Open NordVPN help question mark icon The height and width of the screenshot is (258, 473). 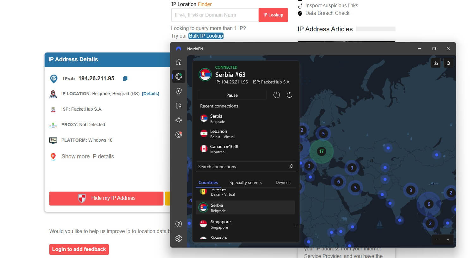[x=179, y=224]
